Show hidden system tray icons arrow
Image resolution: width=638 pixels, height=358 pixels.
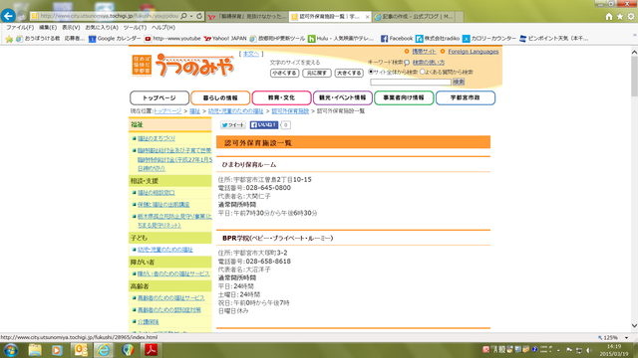point(558,350)
